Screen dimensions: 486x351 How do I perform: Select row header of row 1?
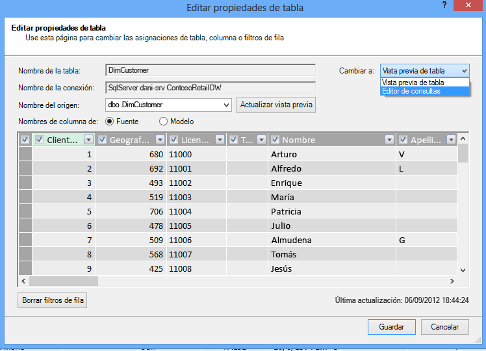click(25, 154)
